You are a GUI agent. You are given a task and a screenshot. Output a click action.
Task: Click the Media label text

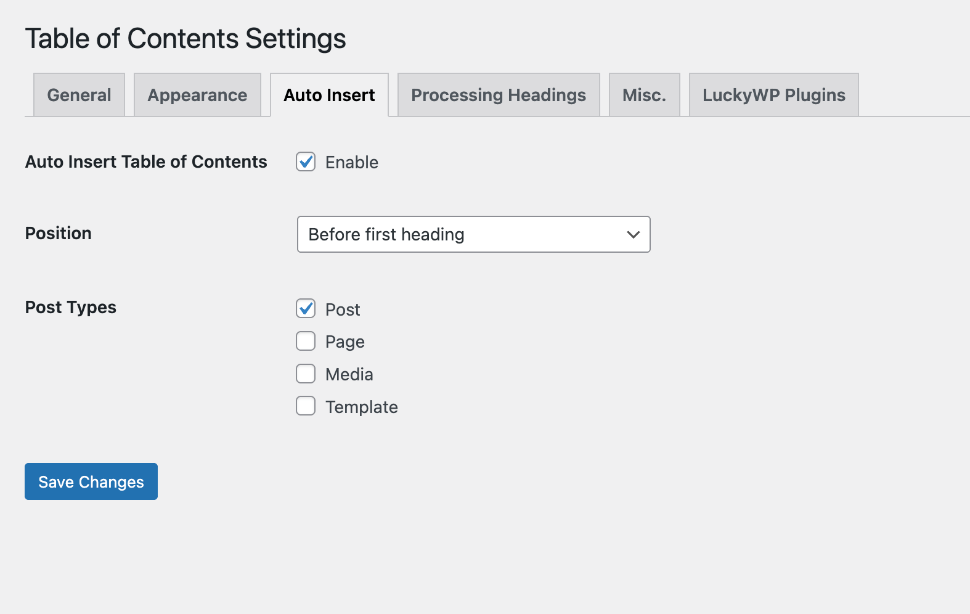(x=349, y=375)
